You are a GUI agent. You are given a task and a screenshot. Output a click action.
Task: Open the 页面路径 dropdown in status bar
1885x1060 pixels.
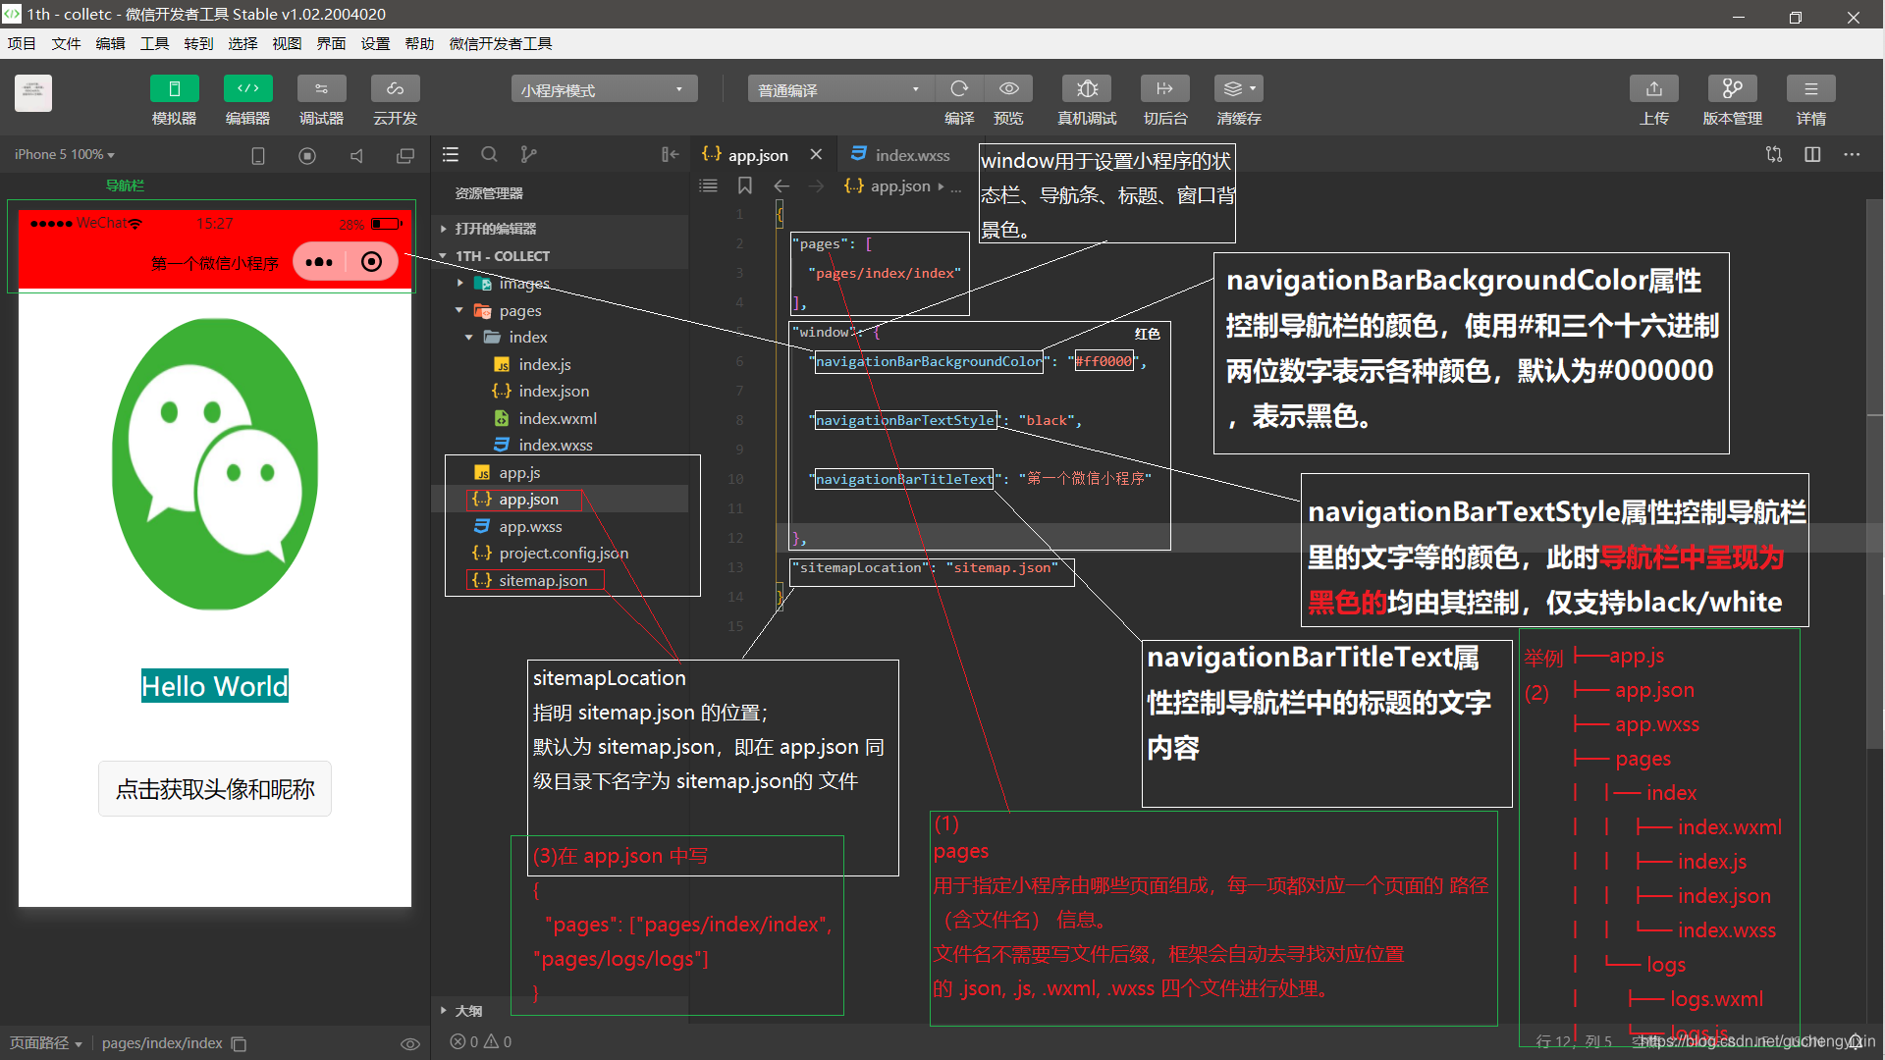click(45, 1043)
